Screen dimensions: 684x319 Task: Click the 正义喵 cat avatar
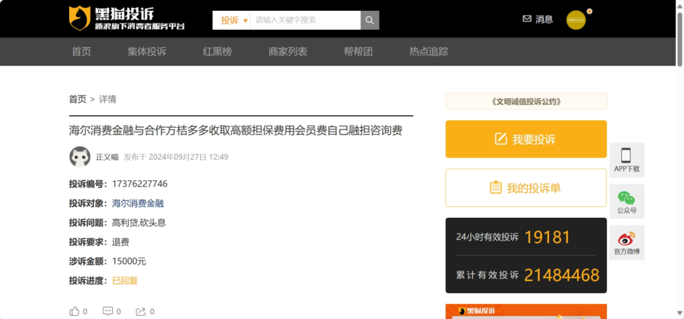click(80, 157)
